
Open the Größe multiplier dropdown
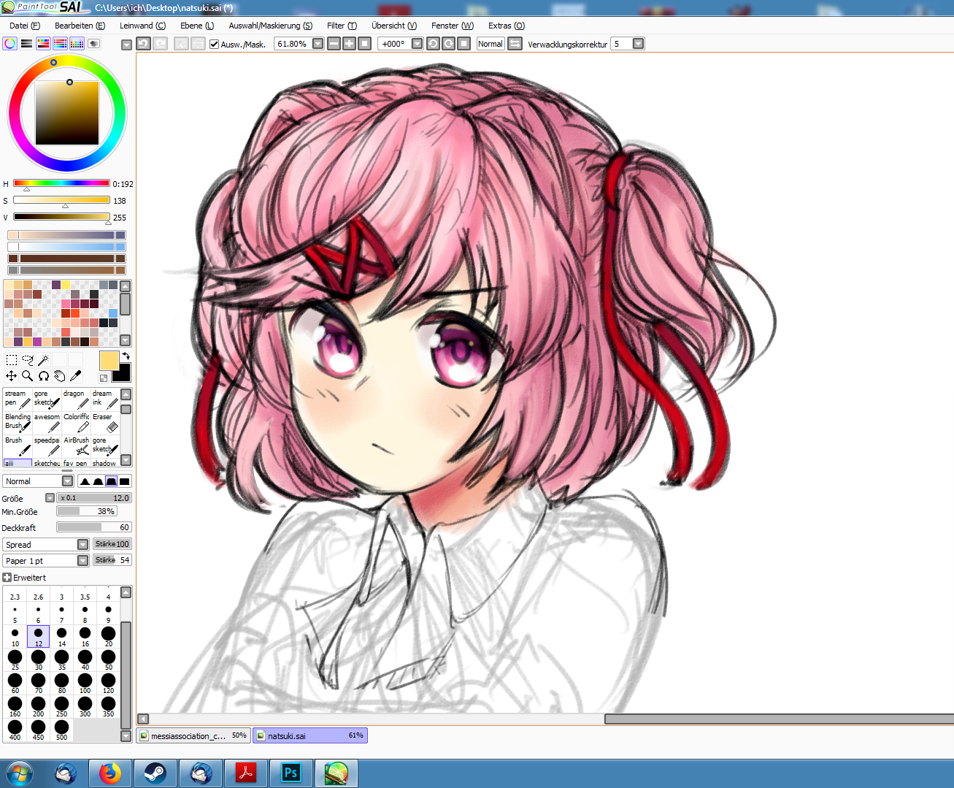coord(50,498)
